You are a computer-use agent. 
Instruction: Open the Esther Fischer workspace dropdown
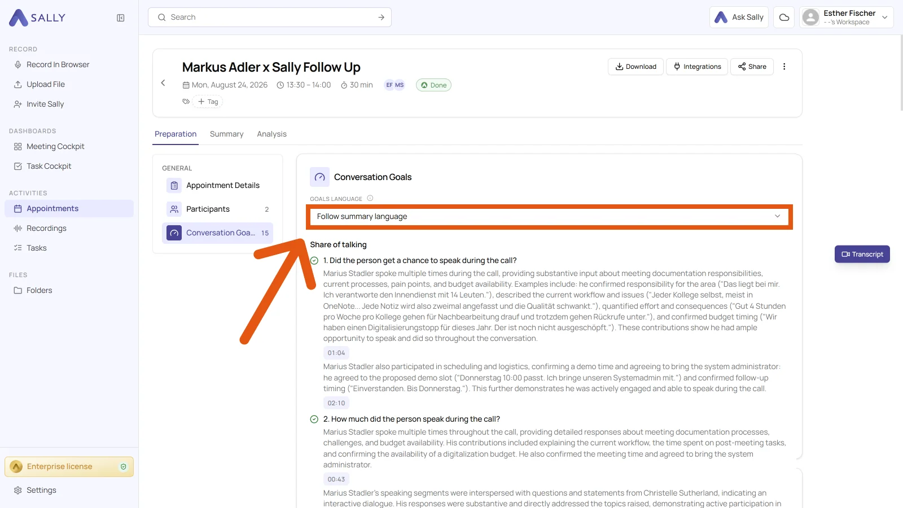click(x=847, y=17)
